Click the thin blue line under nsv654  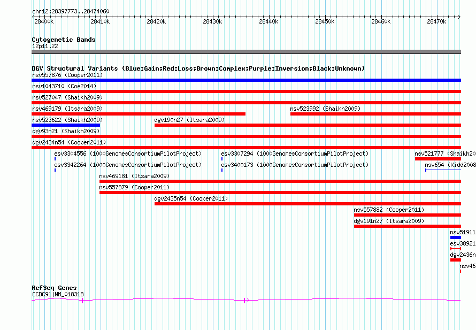443,170
